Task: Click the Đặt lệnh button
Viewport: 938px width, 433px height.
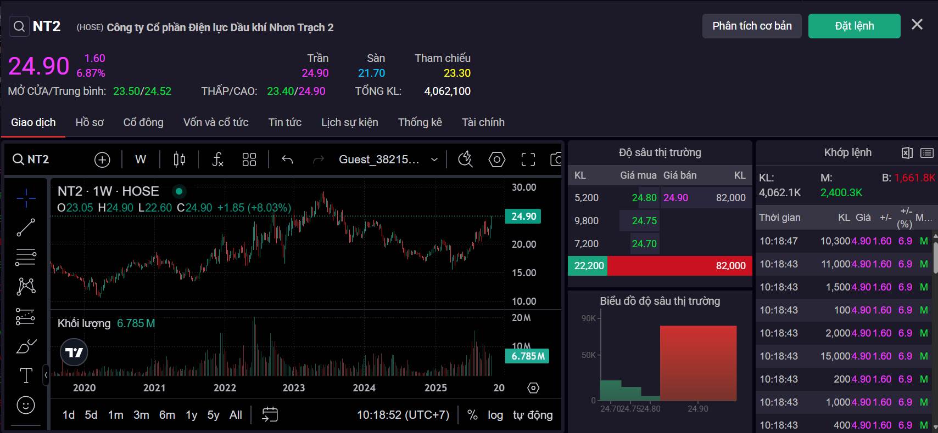Action: pos(854,26)
